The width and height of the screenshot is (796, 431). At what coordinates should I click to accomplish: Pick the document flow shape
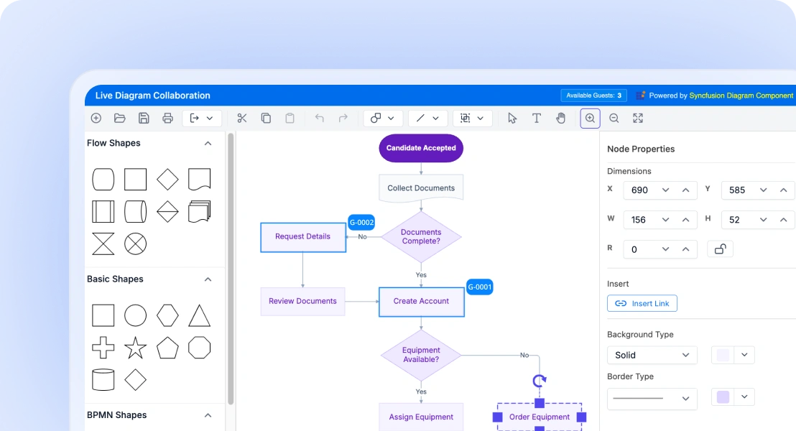[x=200, y=179]
